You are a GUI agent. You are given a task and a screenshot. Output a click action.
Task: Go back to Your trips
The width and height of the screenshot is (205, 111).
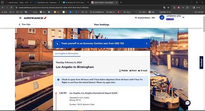click(x=25, y=24)
